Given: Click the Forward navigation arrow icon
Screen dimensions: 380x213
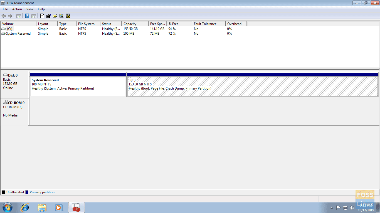Looking at the screenshot, I should coord(10,16).
